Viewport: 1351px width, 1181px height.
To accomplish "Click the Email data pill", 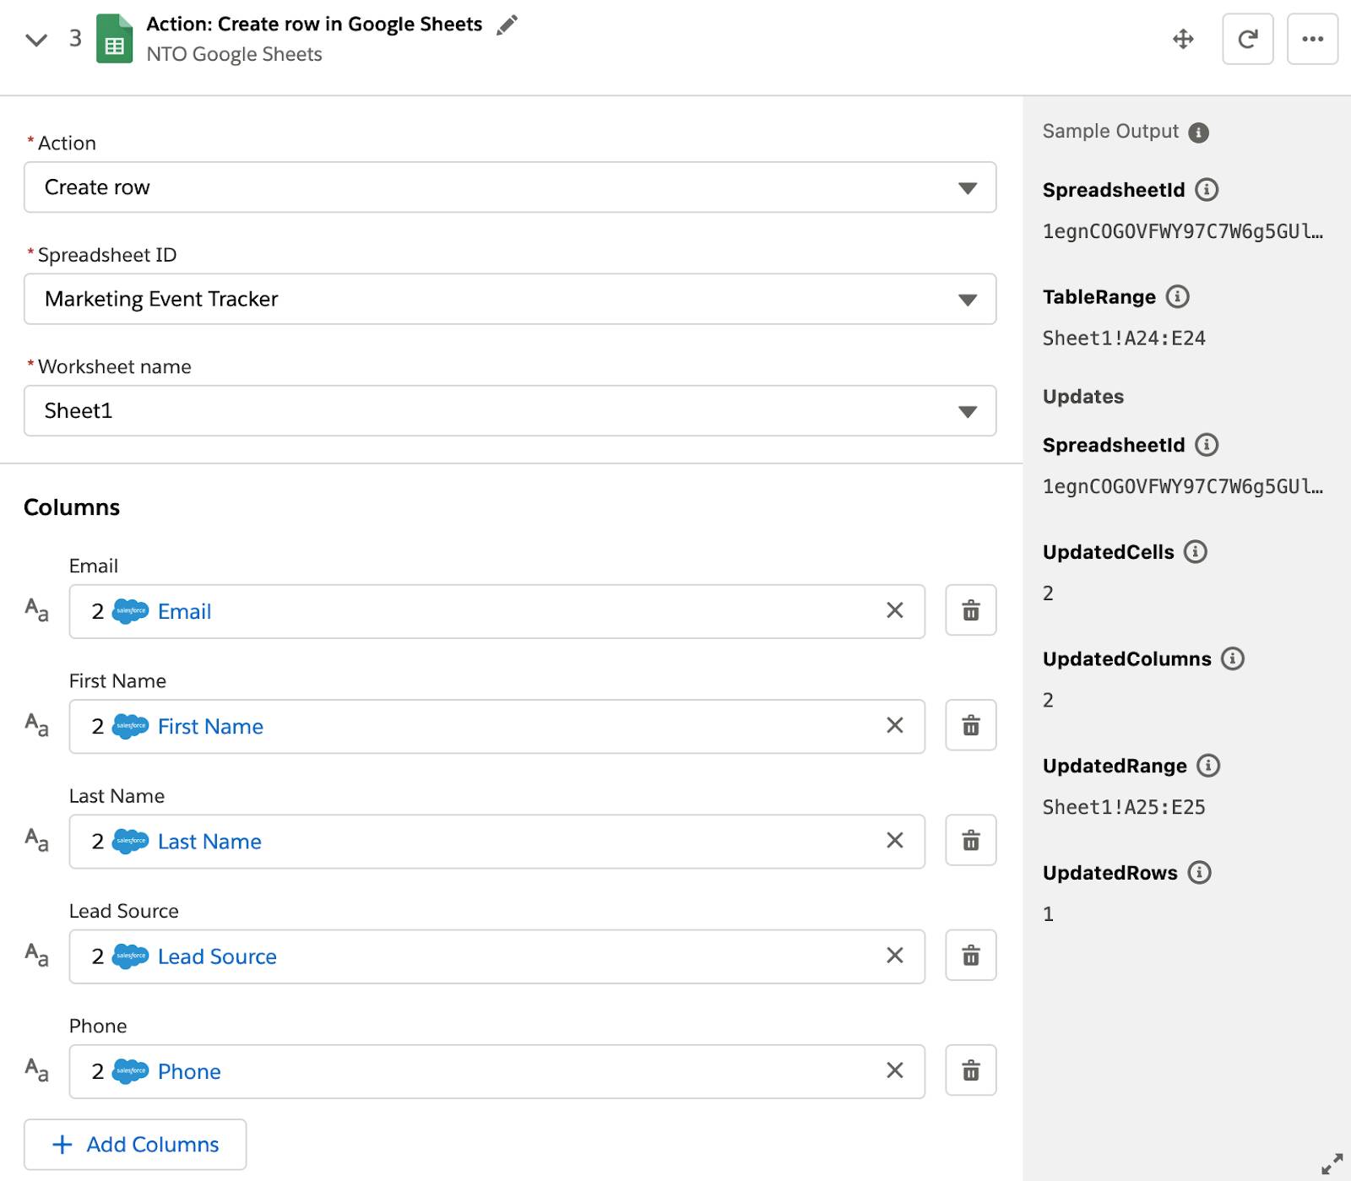I will point(152,611).
